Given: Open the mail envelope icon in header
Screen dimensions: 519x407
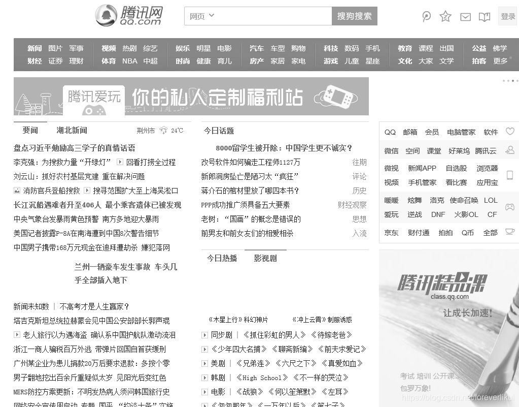Looking at the screenshot, I should coord(465,17).
